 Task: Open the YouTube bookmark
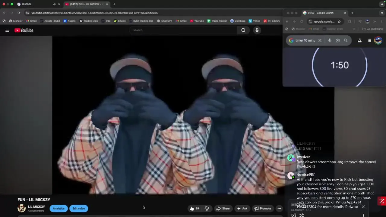coord(197,21)
